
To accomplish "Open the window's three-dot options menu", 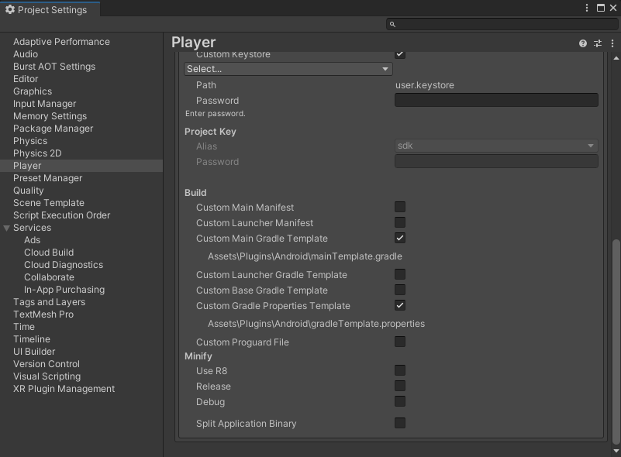I will point(588,8).
